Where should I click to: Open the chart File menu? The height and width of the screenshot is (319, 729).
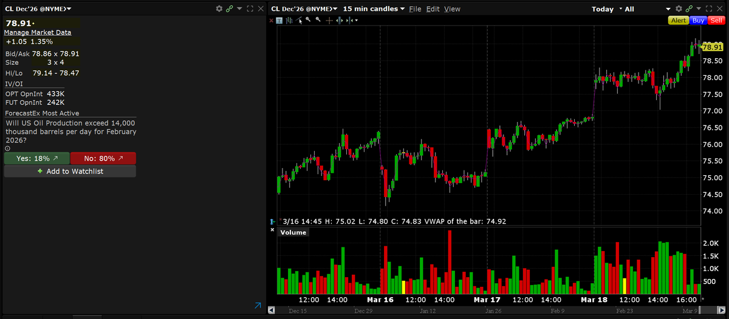point(415,9)
